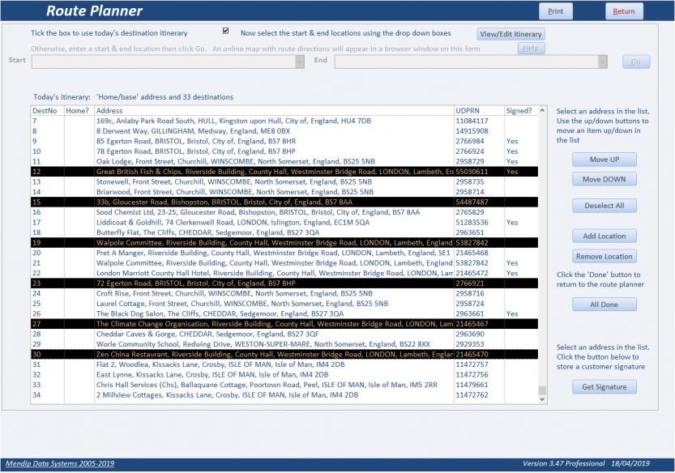Select the Laurel Cottage, Front Street row
675x473 pixels.
click(x=284, y=304)
